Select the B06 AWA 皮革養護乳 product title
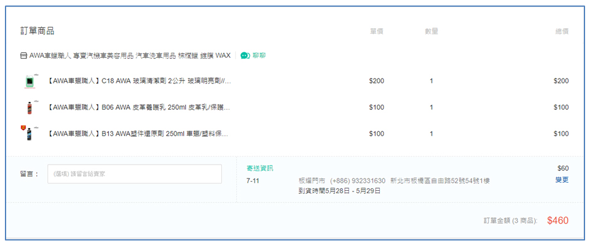 (x=138, y=107)
